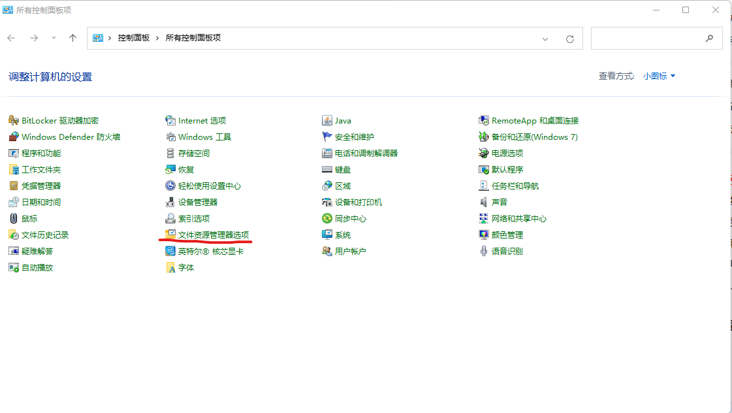Screen dimensions: 732x413
Task: Select 控制面板 in the breadcrumb path
Action: click(133, 38)
